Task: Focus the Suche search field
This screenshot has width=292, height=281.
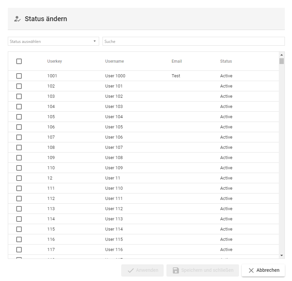Action: 194,42
